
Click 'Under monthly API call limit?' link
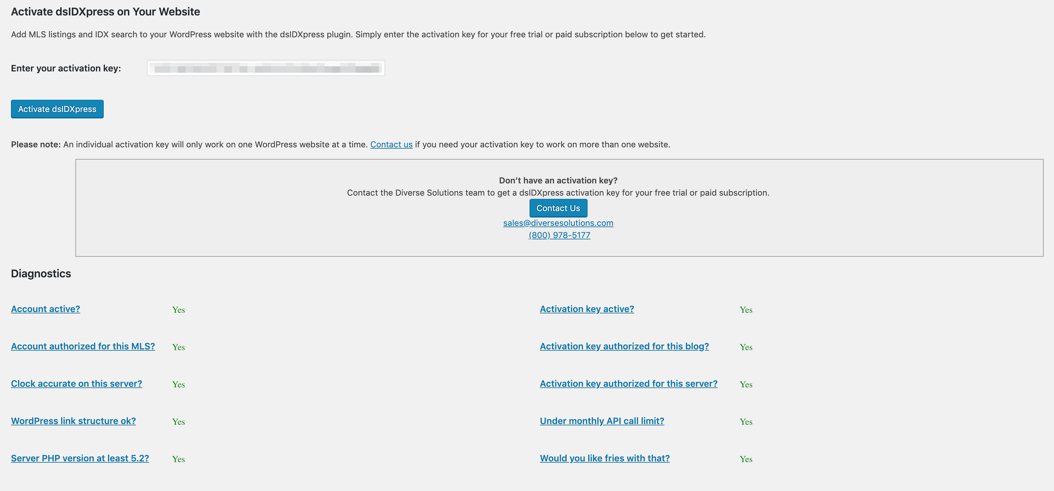coord(601,421)
